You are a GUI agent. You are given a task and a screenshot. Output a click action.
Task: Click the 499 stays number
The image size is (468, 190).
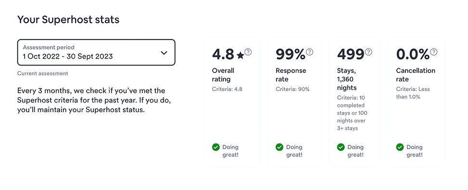(x=351, y=54)
